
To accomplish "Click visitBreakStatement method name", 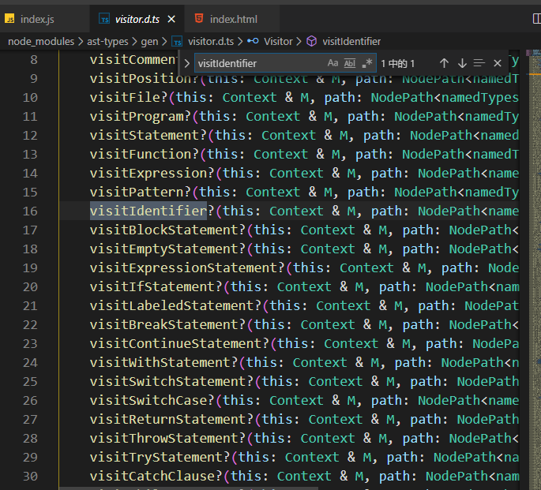I will click(163, 325).
